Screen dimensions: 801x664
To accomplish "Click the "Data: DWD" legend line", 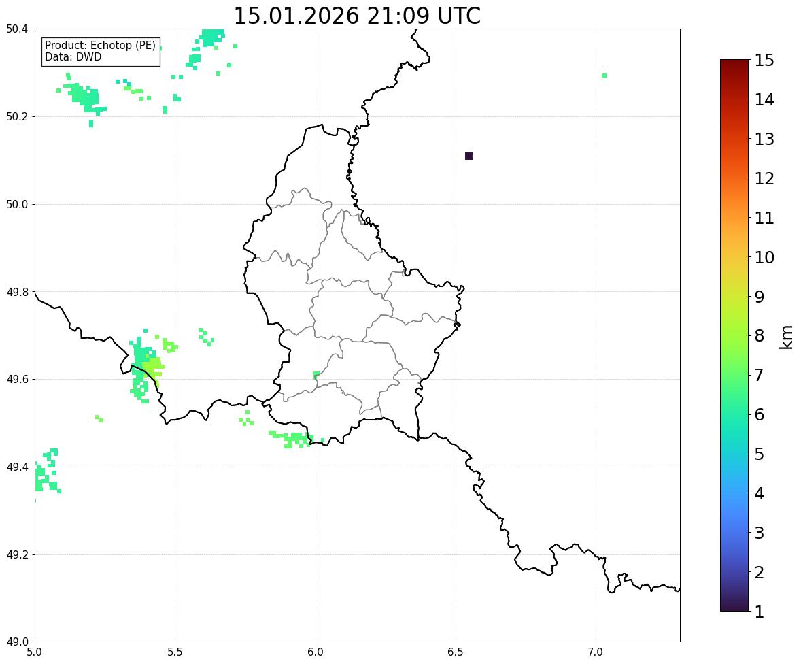I will (x=73, y=56).
